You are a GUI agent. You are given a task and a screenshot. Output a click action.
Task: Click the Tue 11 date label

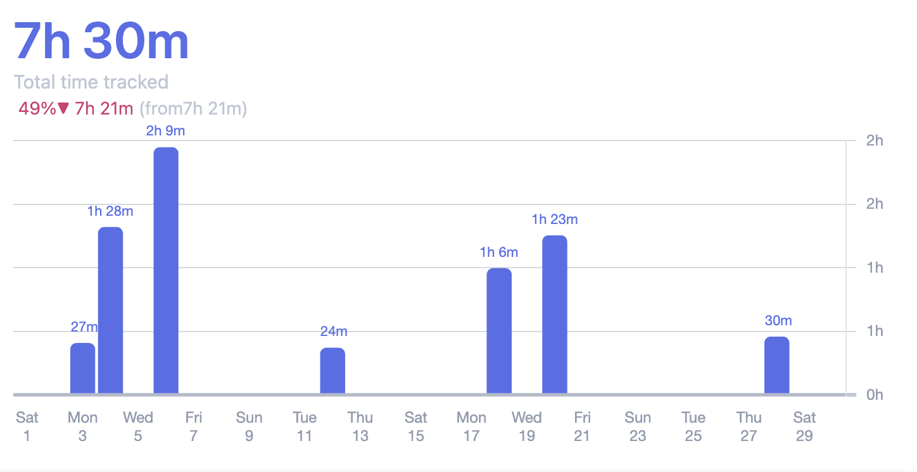[305, 426]
